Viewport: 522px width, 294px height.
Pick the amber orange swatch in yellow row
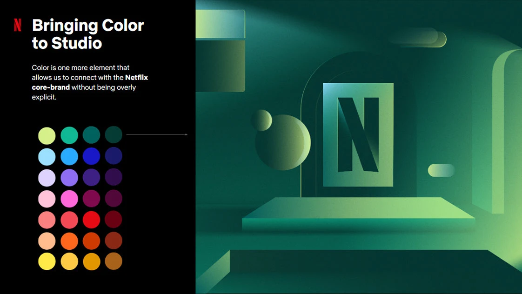tap(91, 261)
